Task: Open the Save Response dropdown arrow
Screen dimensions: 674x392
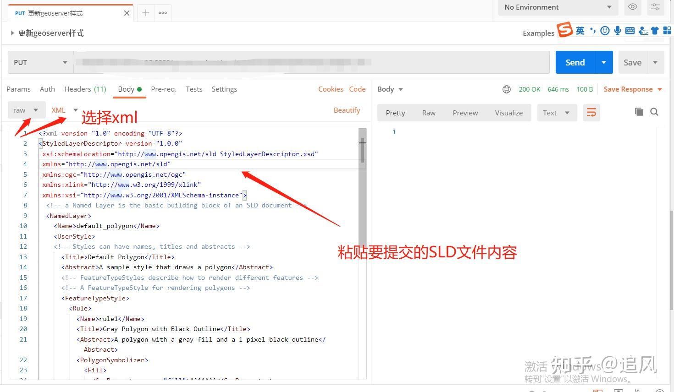Action: (660, 89)
